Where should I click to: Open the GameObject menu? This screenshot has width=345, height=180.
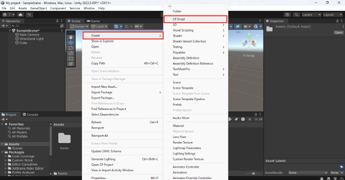(39, 8)
